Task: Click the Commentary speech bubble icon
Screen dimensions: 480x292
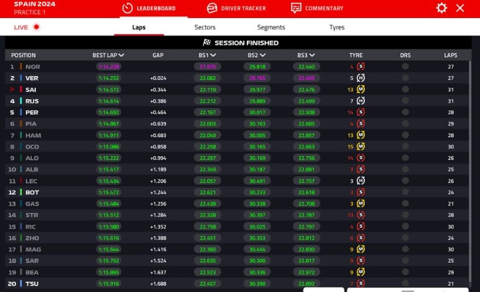Action: (x=297, y=8)
